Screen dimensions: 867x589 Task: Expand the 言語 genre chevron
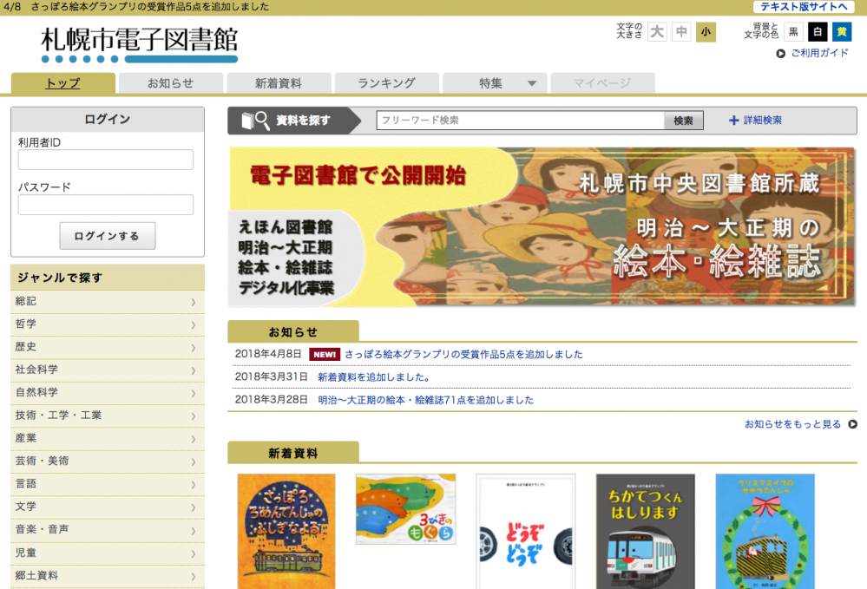[194, 485]
